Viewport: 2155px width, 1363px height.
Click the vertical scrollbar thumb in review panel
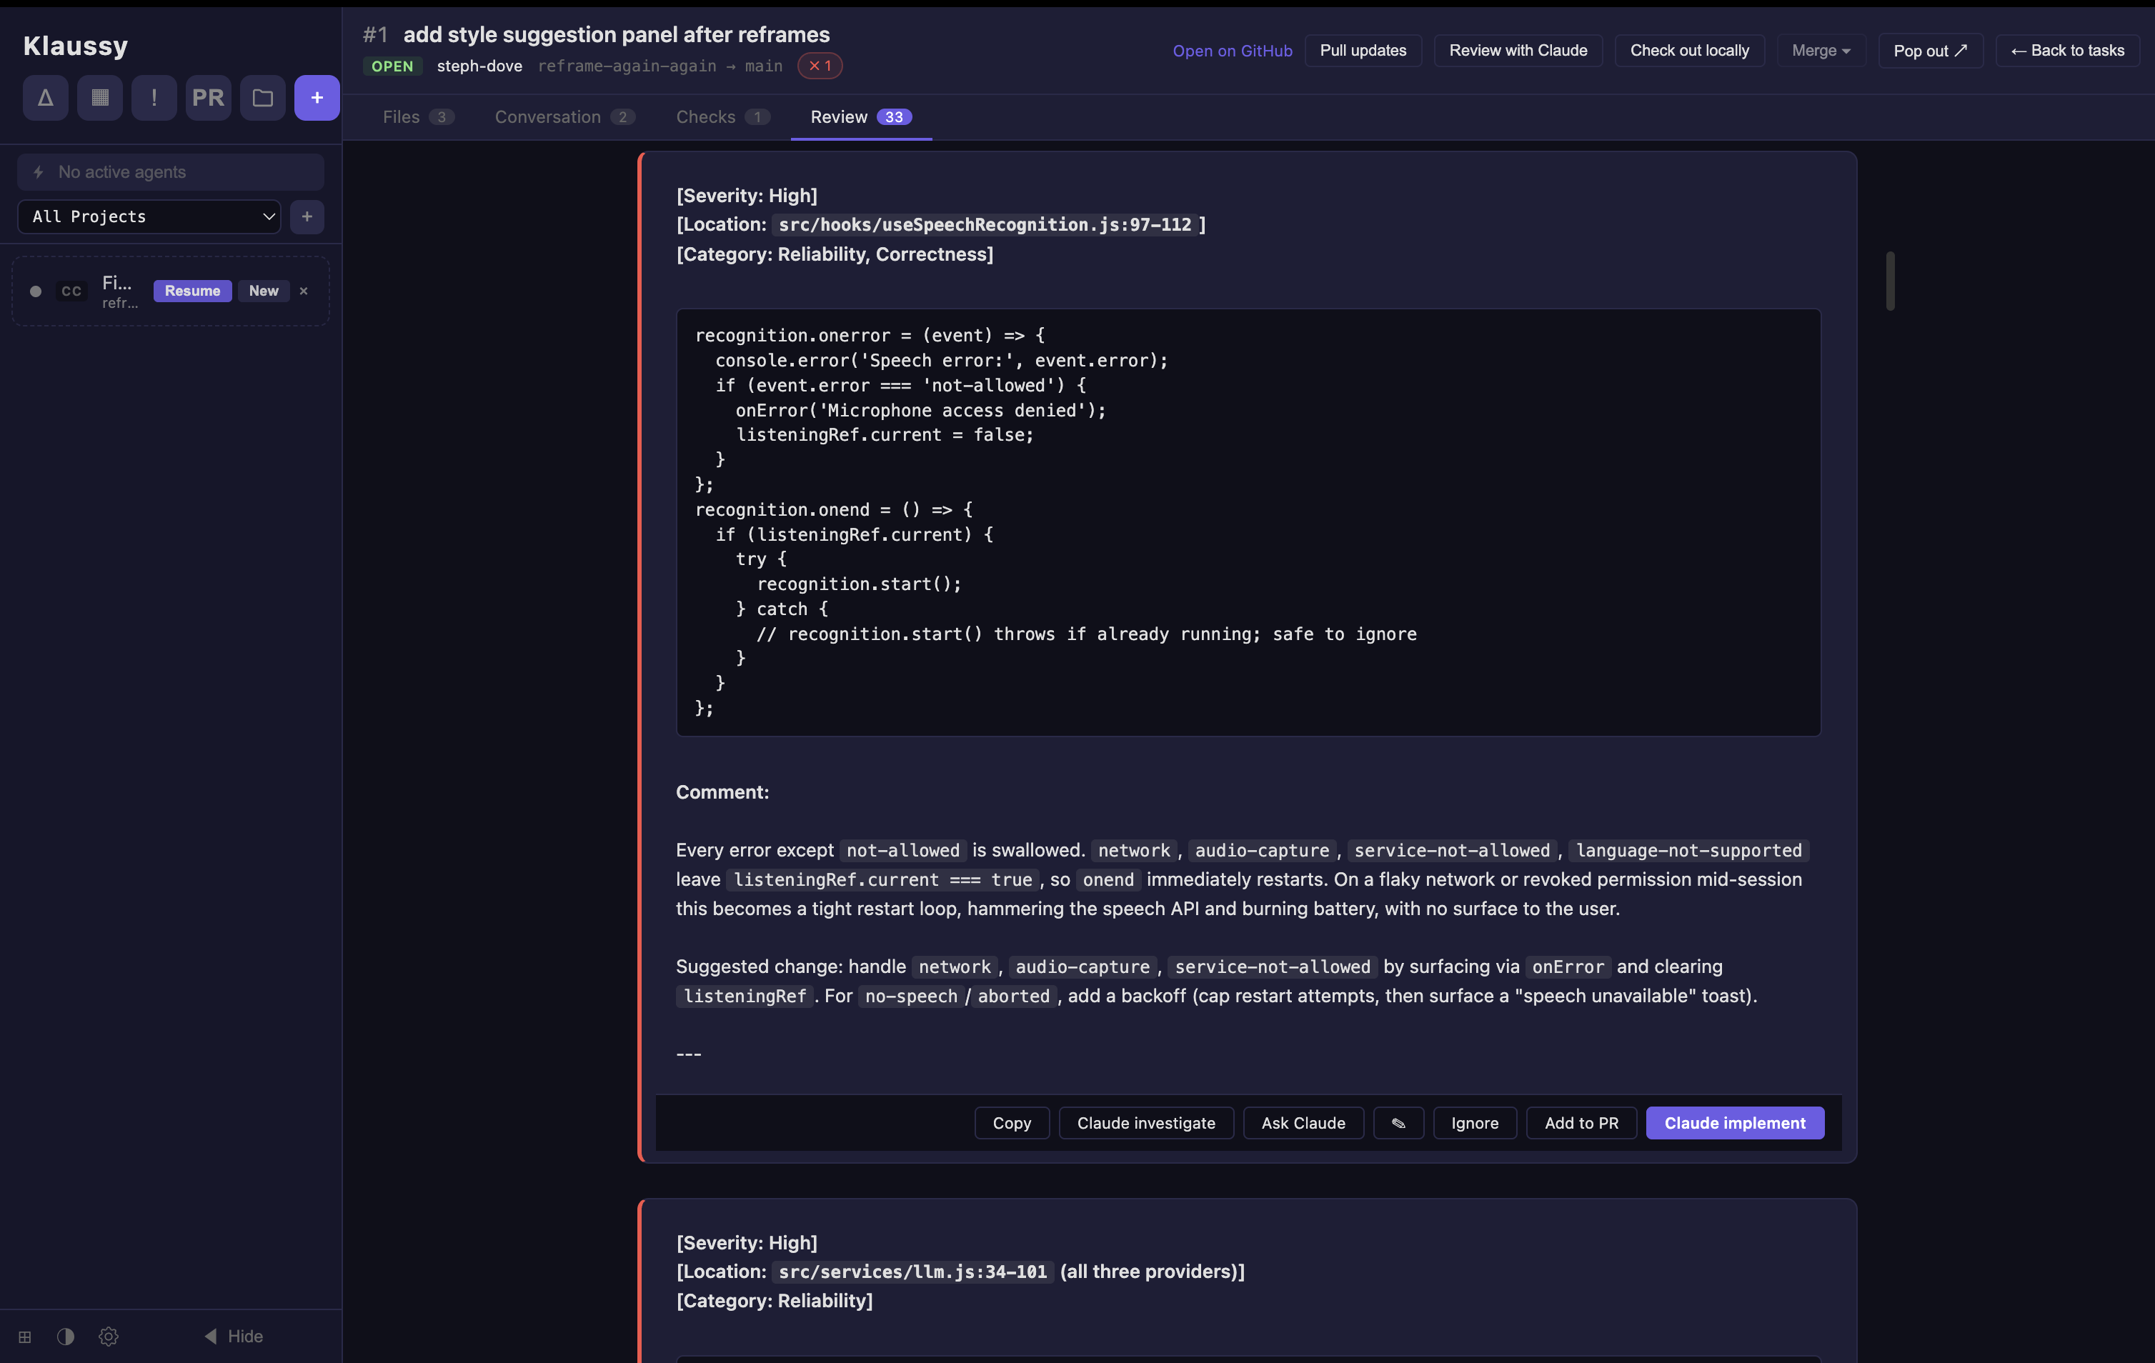1890,281
